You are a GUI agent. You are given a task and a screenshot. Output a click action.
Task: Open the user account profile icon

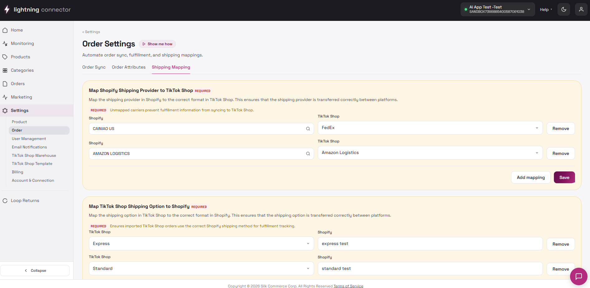581,9
